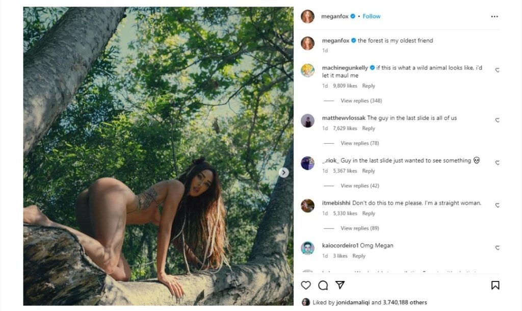Show the '9,809 likes' list on the comment

[345, 86]
